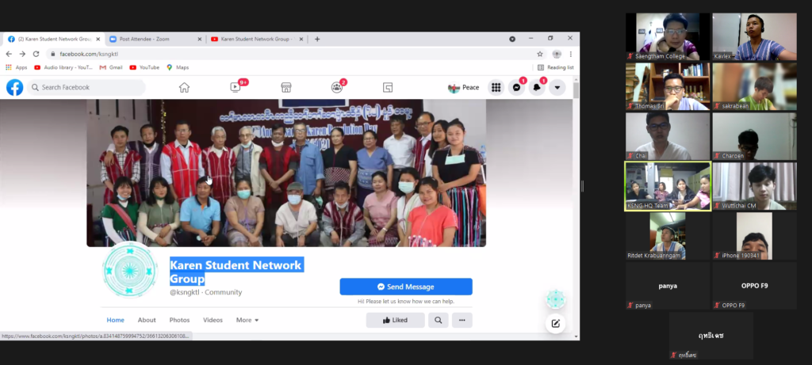
Task: Open the Maps bookmark
Action: click(178, 67)
